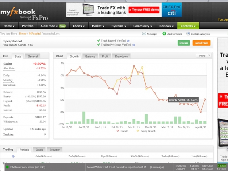Click the Growth peak point near Mar 01
228x171 pixels.
(x=134, y=66)
